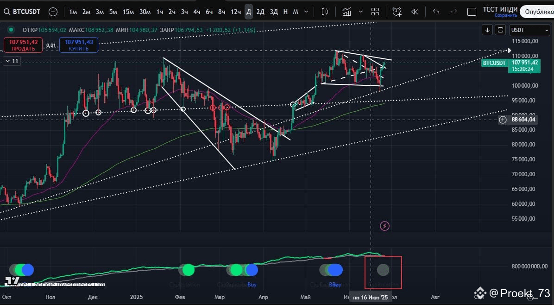Switch to the 6ч timeframe
The height and width of the screenshot is (305, 554).
click(209, 12)
